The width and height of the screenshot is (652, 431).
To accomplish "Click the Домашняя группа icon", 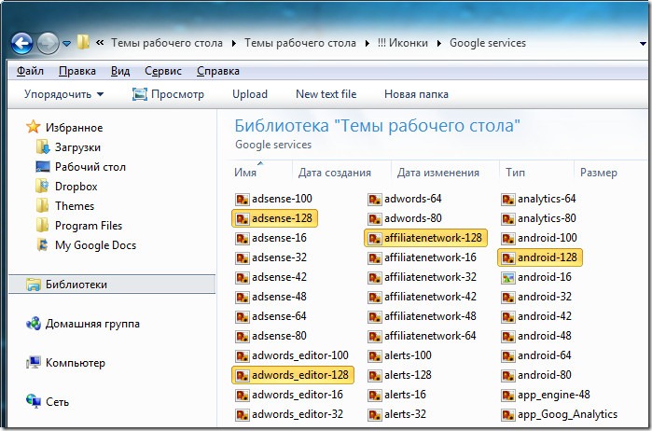I will pyautogui.click(x=34, y=323).
